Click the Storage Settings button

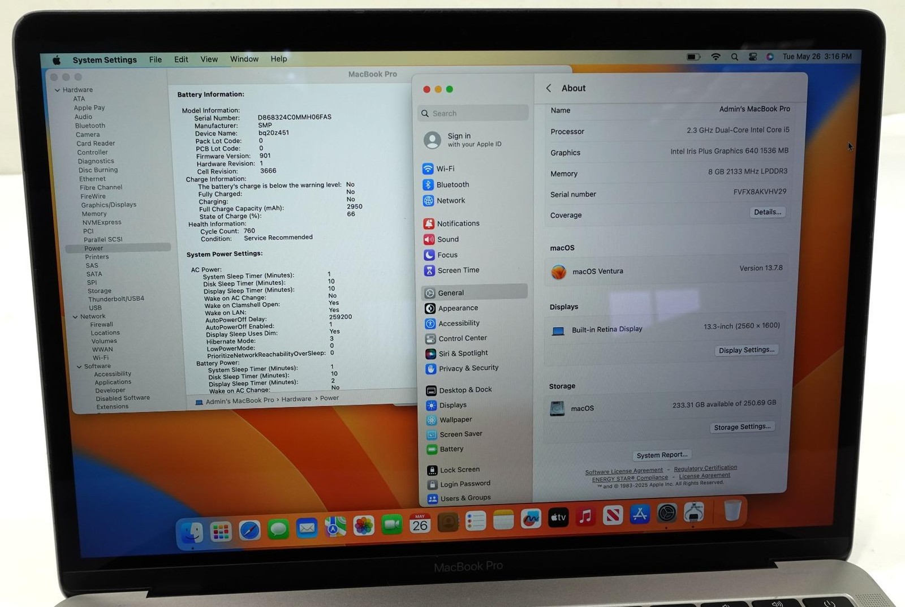click(x=742, y=427)
